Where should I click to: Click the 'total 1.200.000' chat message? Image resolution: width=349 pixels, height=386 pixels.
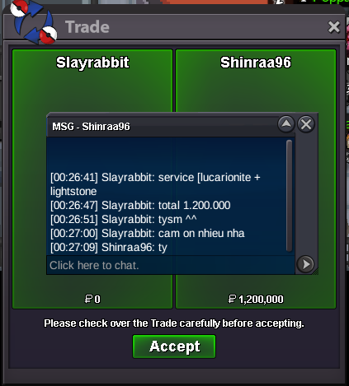coord(140,205)
